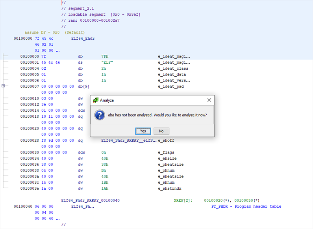Click No to skip analysis
This screenshot has height=229, width=313.
[161, 131]
